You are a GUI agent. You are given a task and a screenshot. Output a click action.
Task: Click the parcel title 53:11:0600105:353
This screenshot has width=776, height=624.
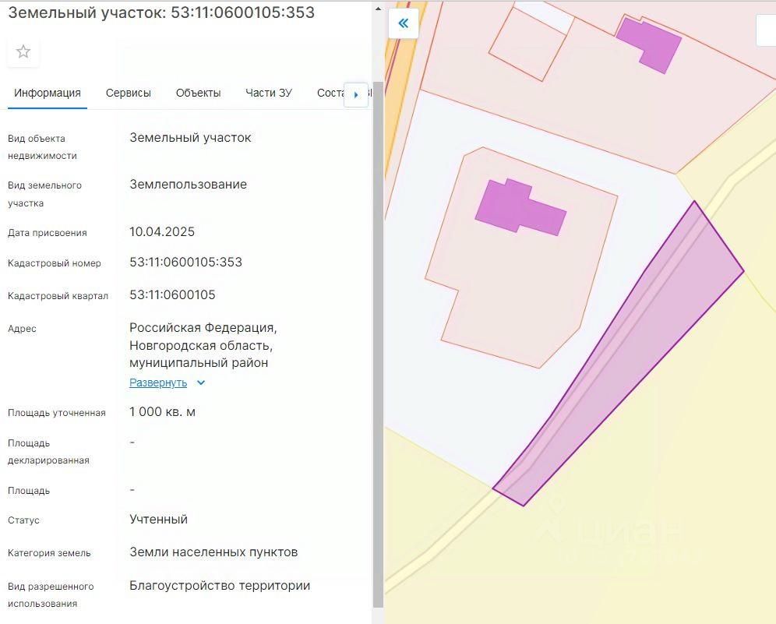(x=242, y=12)
